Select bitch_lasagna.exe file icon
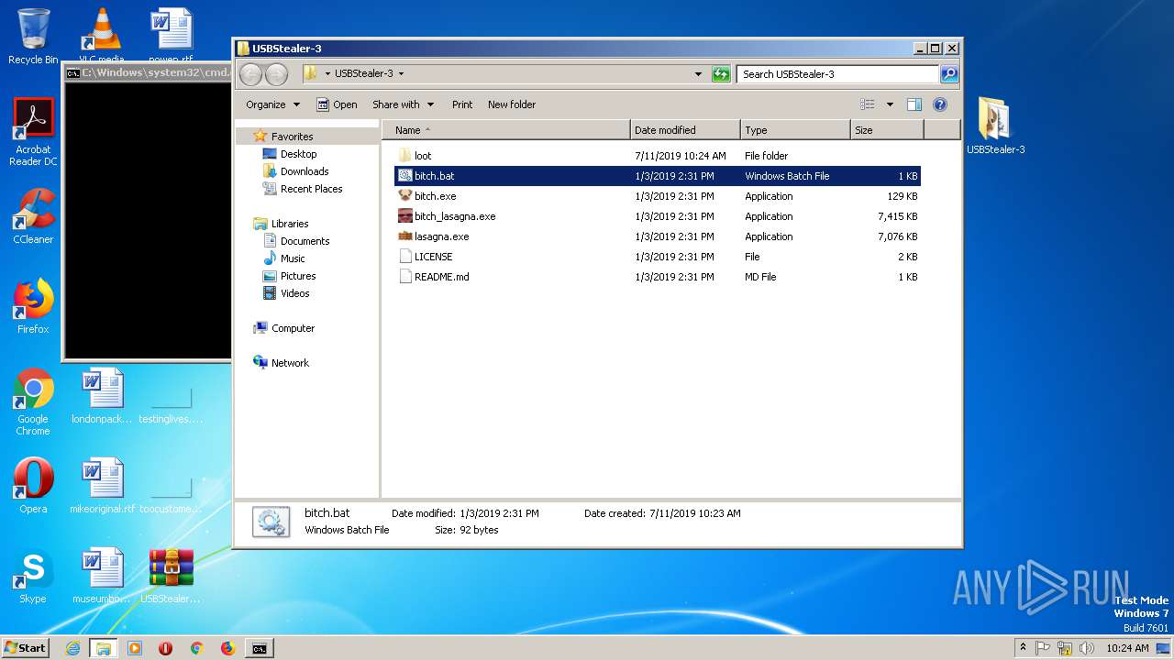Image resolution: width=1174 pixels, height=660 pixels. click(x=405, y=216)
